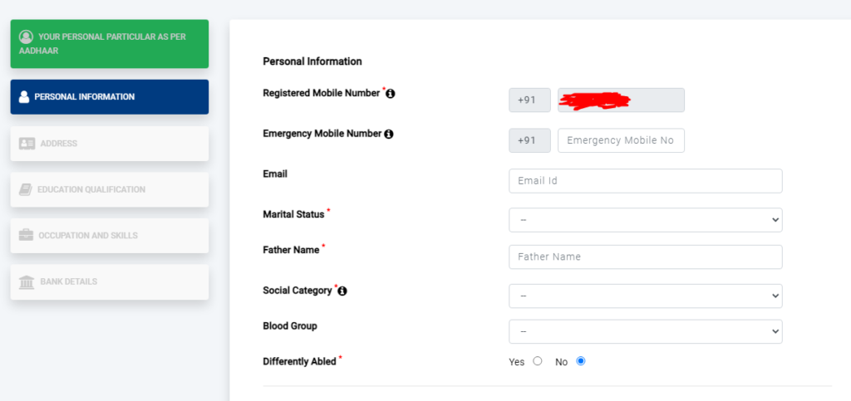Click the info icon beside Emergency Mobile Number

(x=389, y=134)
